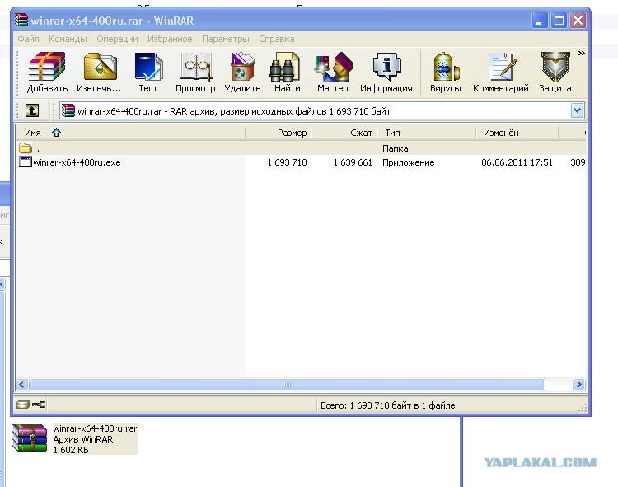Click the packed value 1 639 661

[353, 162]
